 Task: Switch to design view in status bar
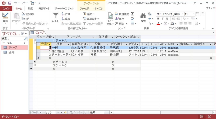210,117
